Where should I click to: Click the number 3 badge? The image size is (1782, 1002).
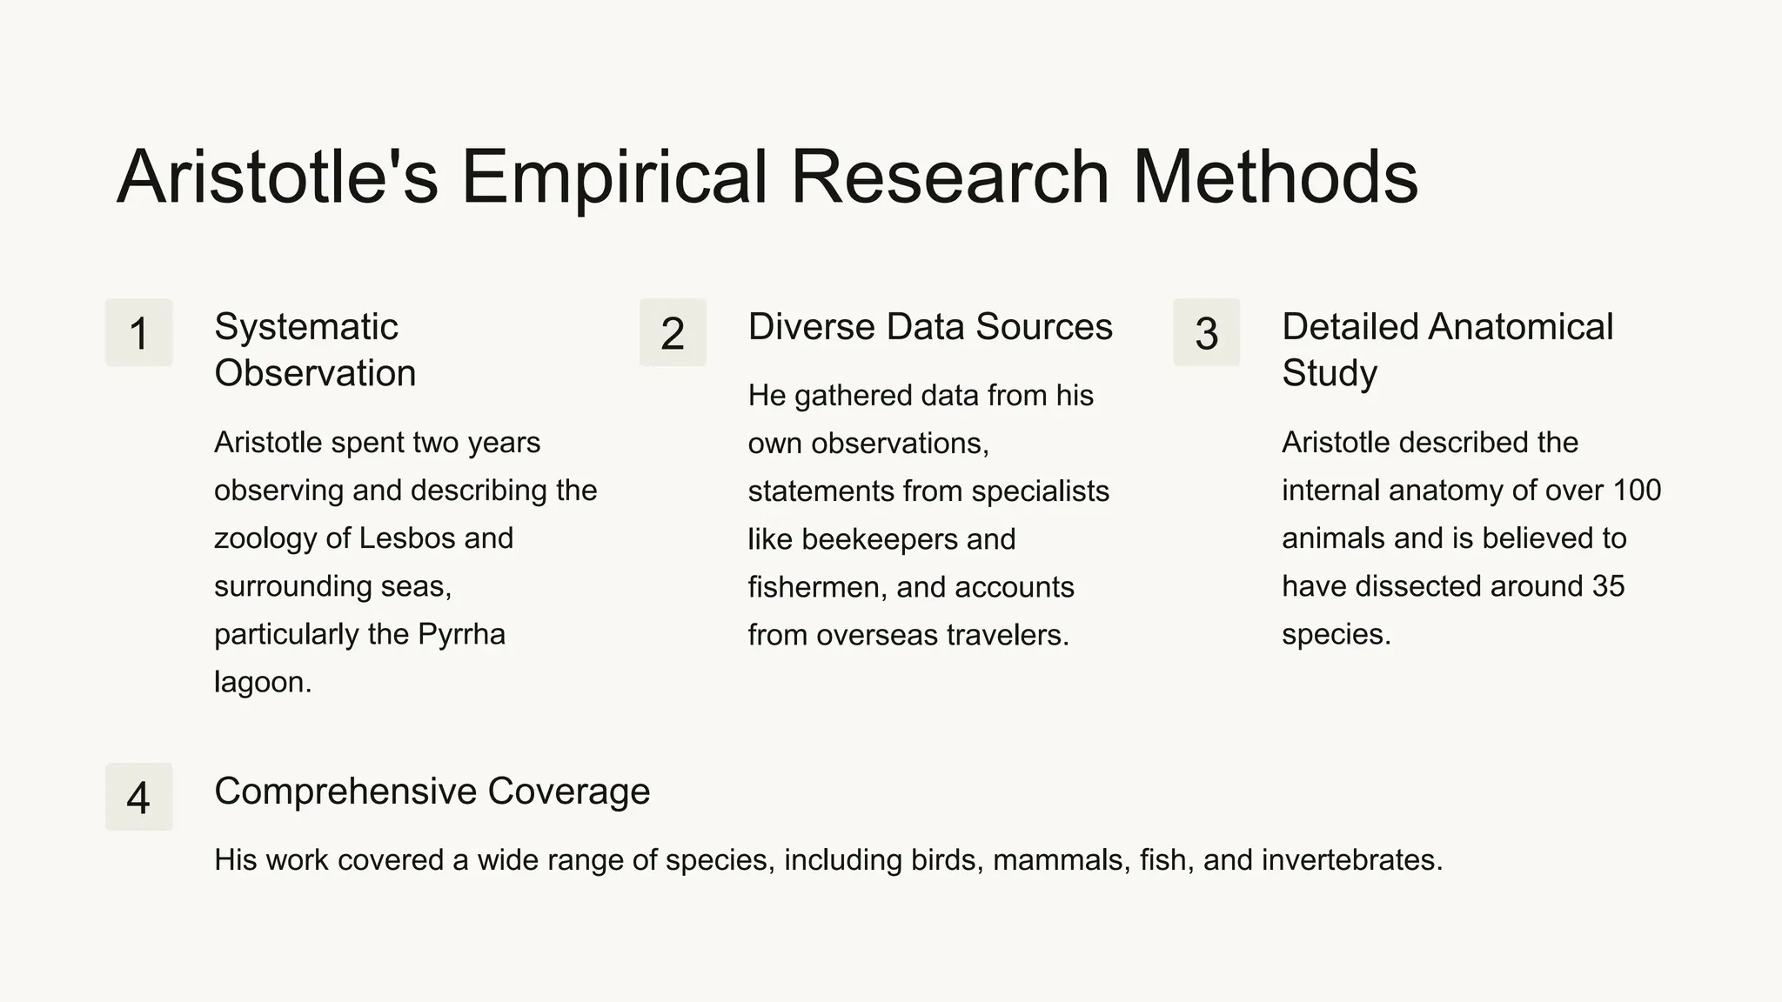(1206, 332)
